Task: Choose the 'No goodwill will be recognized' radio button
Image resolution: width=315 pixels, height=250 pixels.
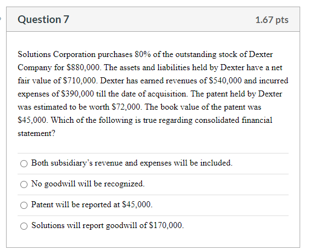Action: pyautogui.click(x=24, y=184)
